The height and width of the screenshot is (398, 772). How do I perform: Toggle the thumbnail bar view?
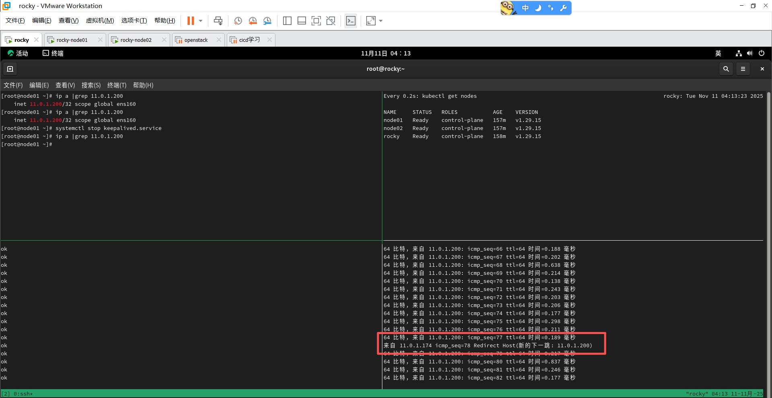click(x=302, y=21)
